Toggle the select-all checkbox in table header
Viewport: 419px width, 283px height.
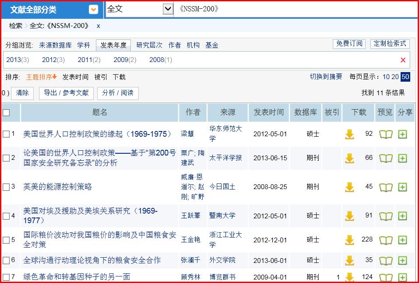coord(6,113)
